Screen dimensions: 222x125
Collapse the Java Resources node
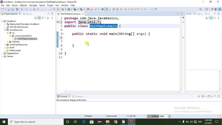[5, 30]
